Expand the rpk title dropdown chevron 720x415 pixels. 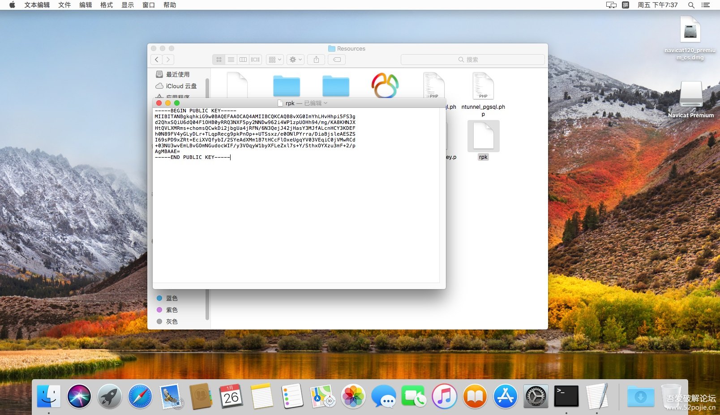[326, 103]
